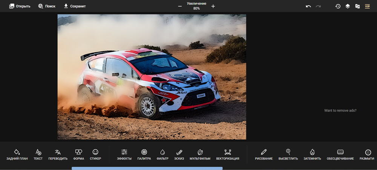Redo the last undone action
The height and width of the screenshot is (170, 377).
tap(318, 6)
